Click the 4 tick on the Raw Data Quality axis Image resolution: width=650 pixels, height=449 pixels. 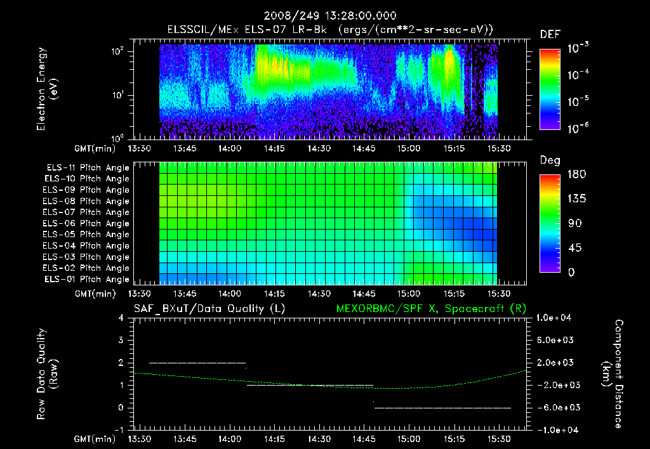click(121, 318)
